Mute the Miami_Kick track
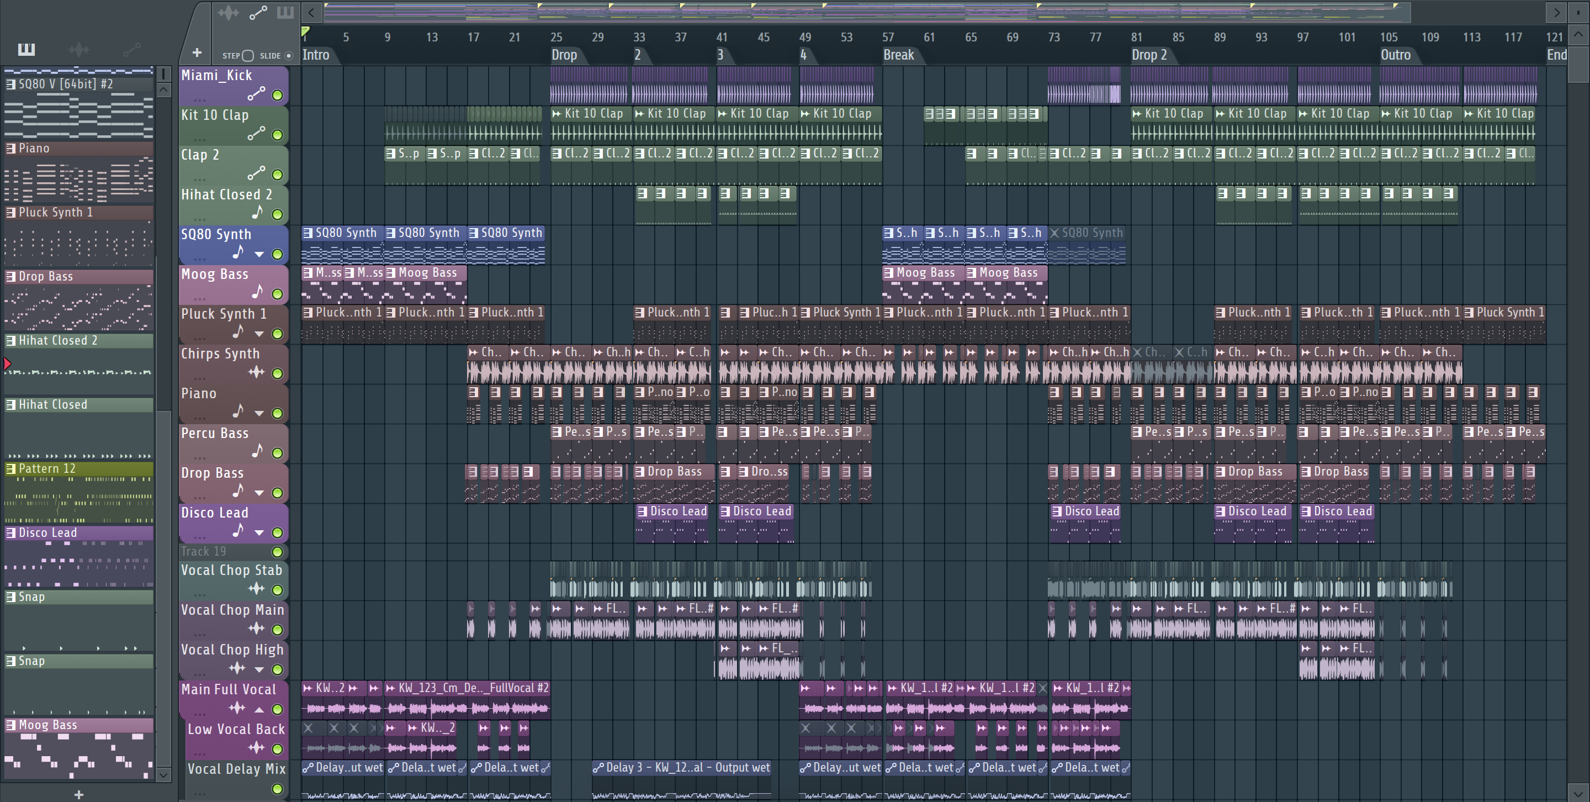 point(278,95)
